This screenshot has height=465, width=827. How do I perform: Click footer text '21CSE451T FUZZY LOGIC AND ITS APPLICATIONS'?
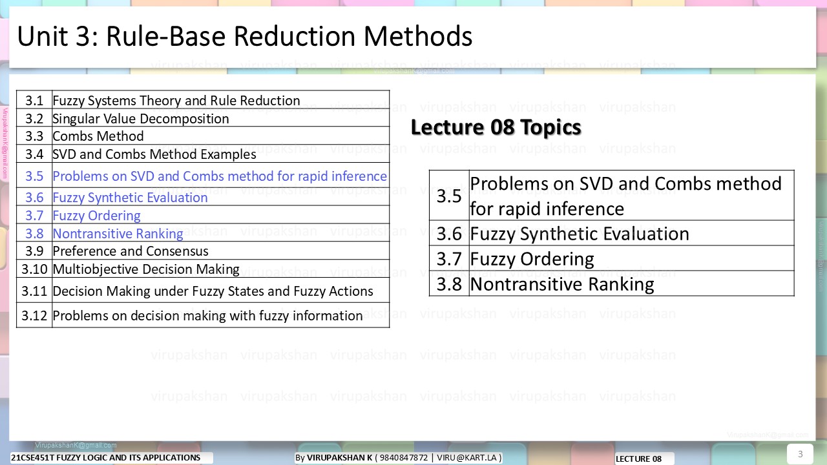tap(106, 458)
